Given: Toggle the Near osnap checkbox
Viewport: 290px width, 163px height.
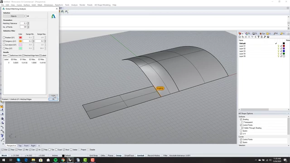Looking at the screenshot, I should pyautogui.click(x=10, y=150).
